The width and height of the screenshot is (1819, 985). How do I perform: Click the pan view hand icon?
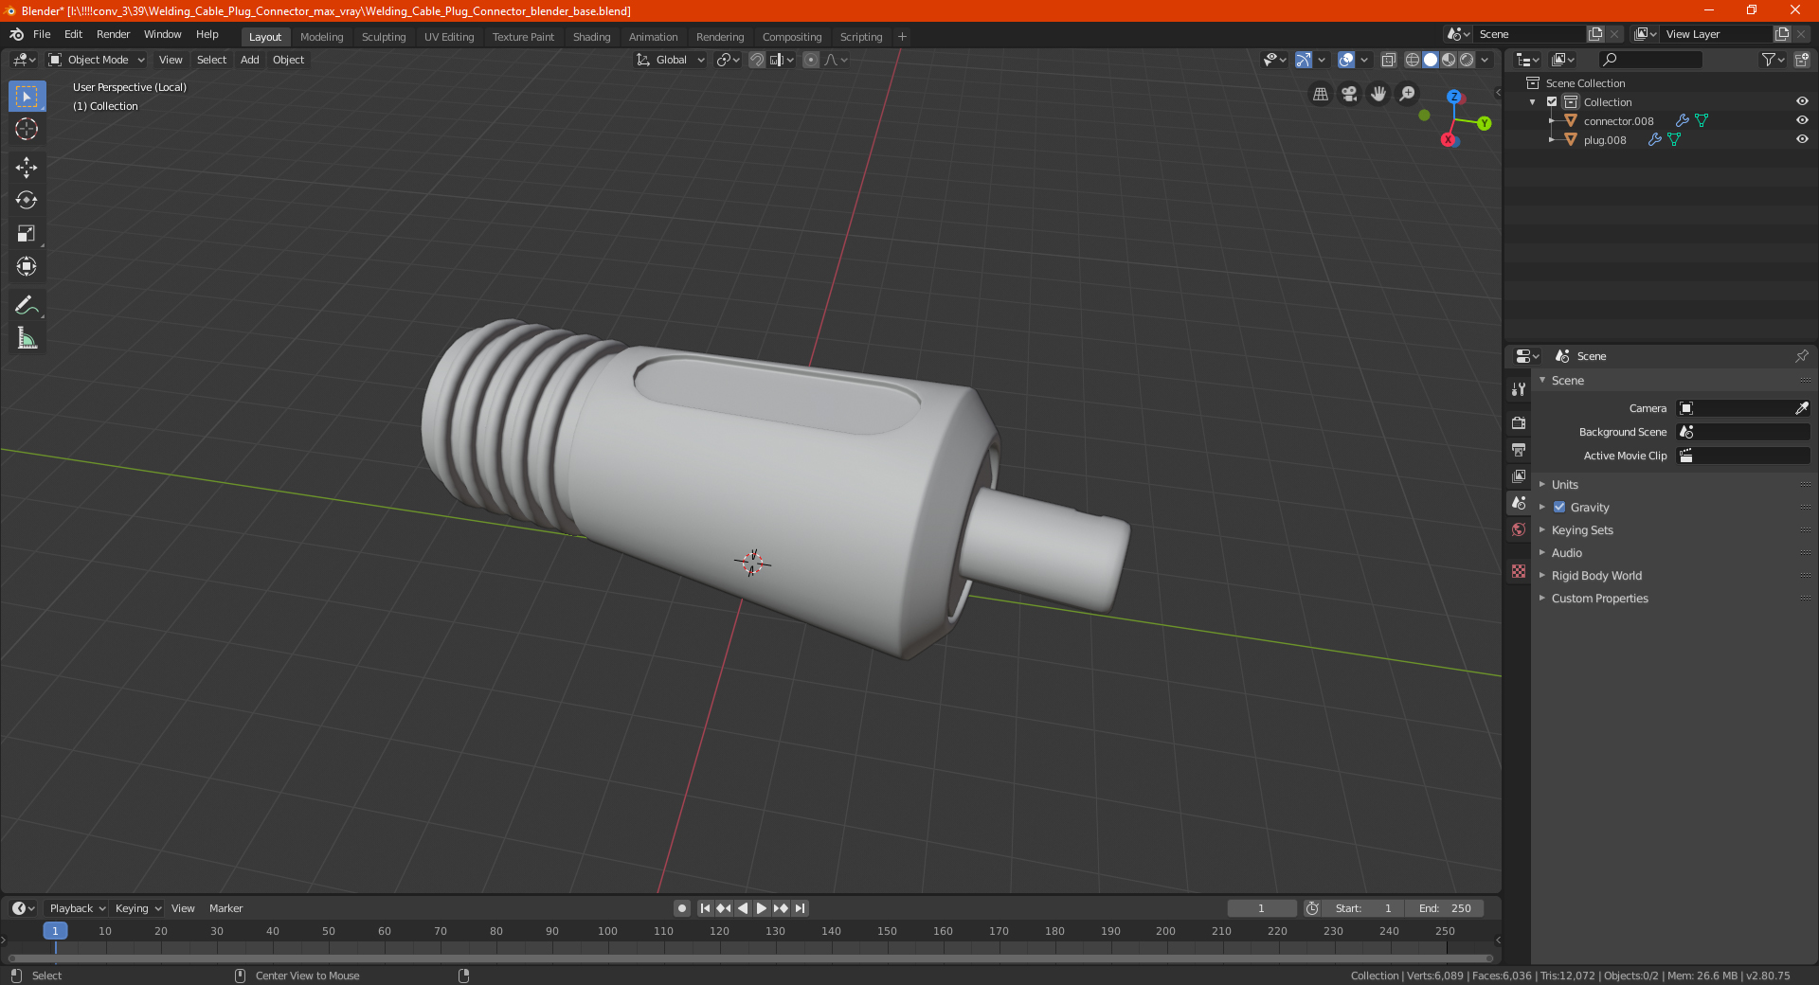[x=1378, y=94]
